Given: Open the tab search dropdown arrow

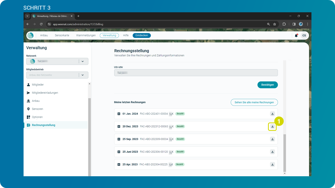Looking at the screenshot, I should (27, 16).
